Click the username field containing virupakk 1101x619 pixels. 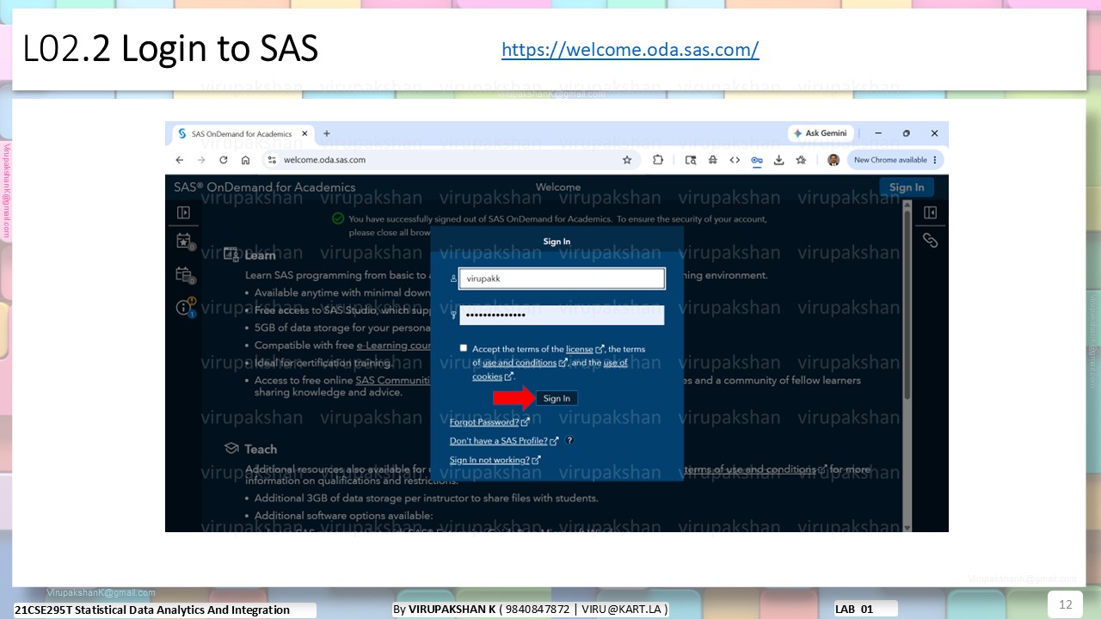click(x=562, y=279)
